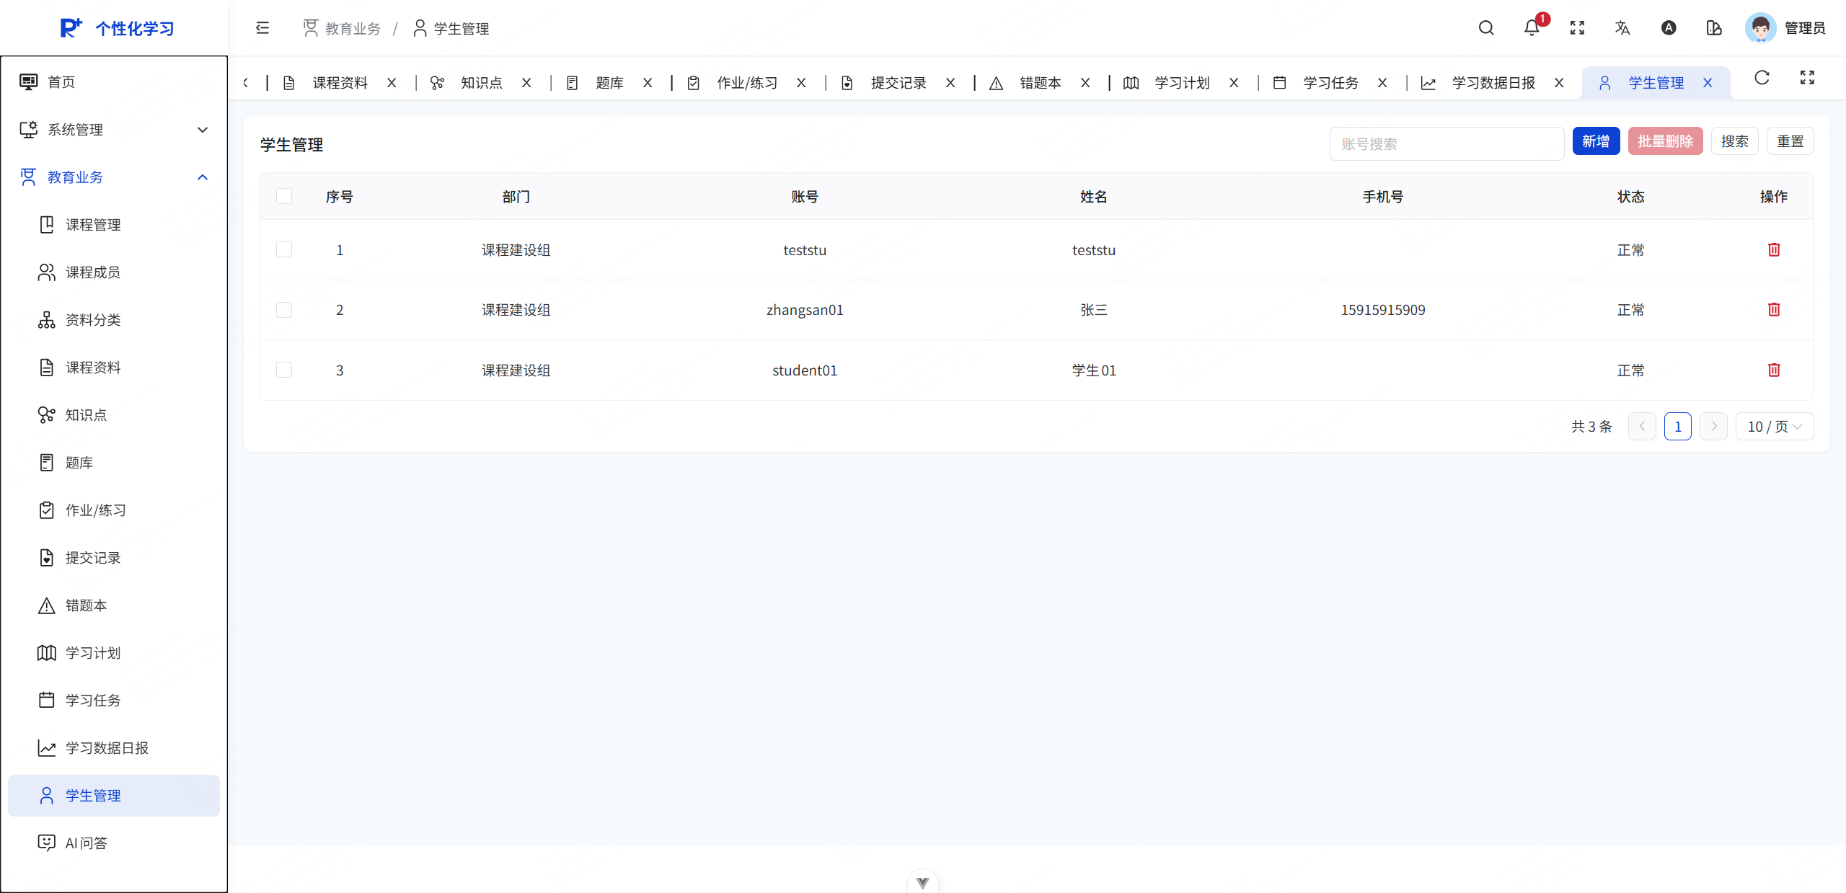This screenshot has width=1846, height=893.
Task: Open the theme layout icon in the header
Action: point(1714,28)
